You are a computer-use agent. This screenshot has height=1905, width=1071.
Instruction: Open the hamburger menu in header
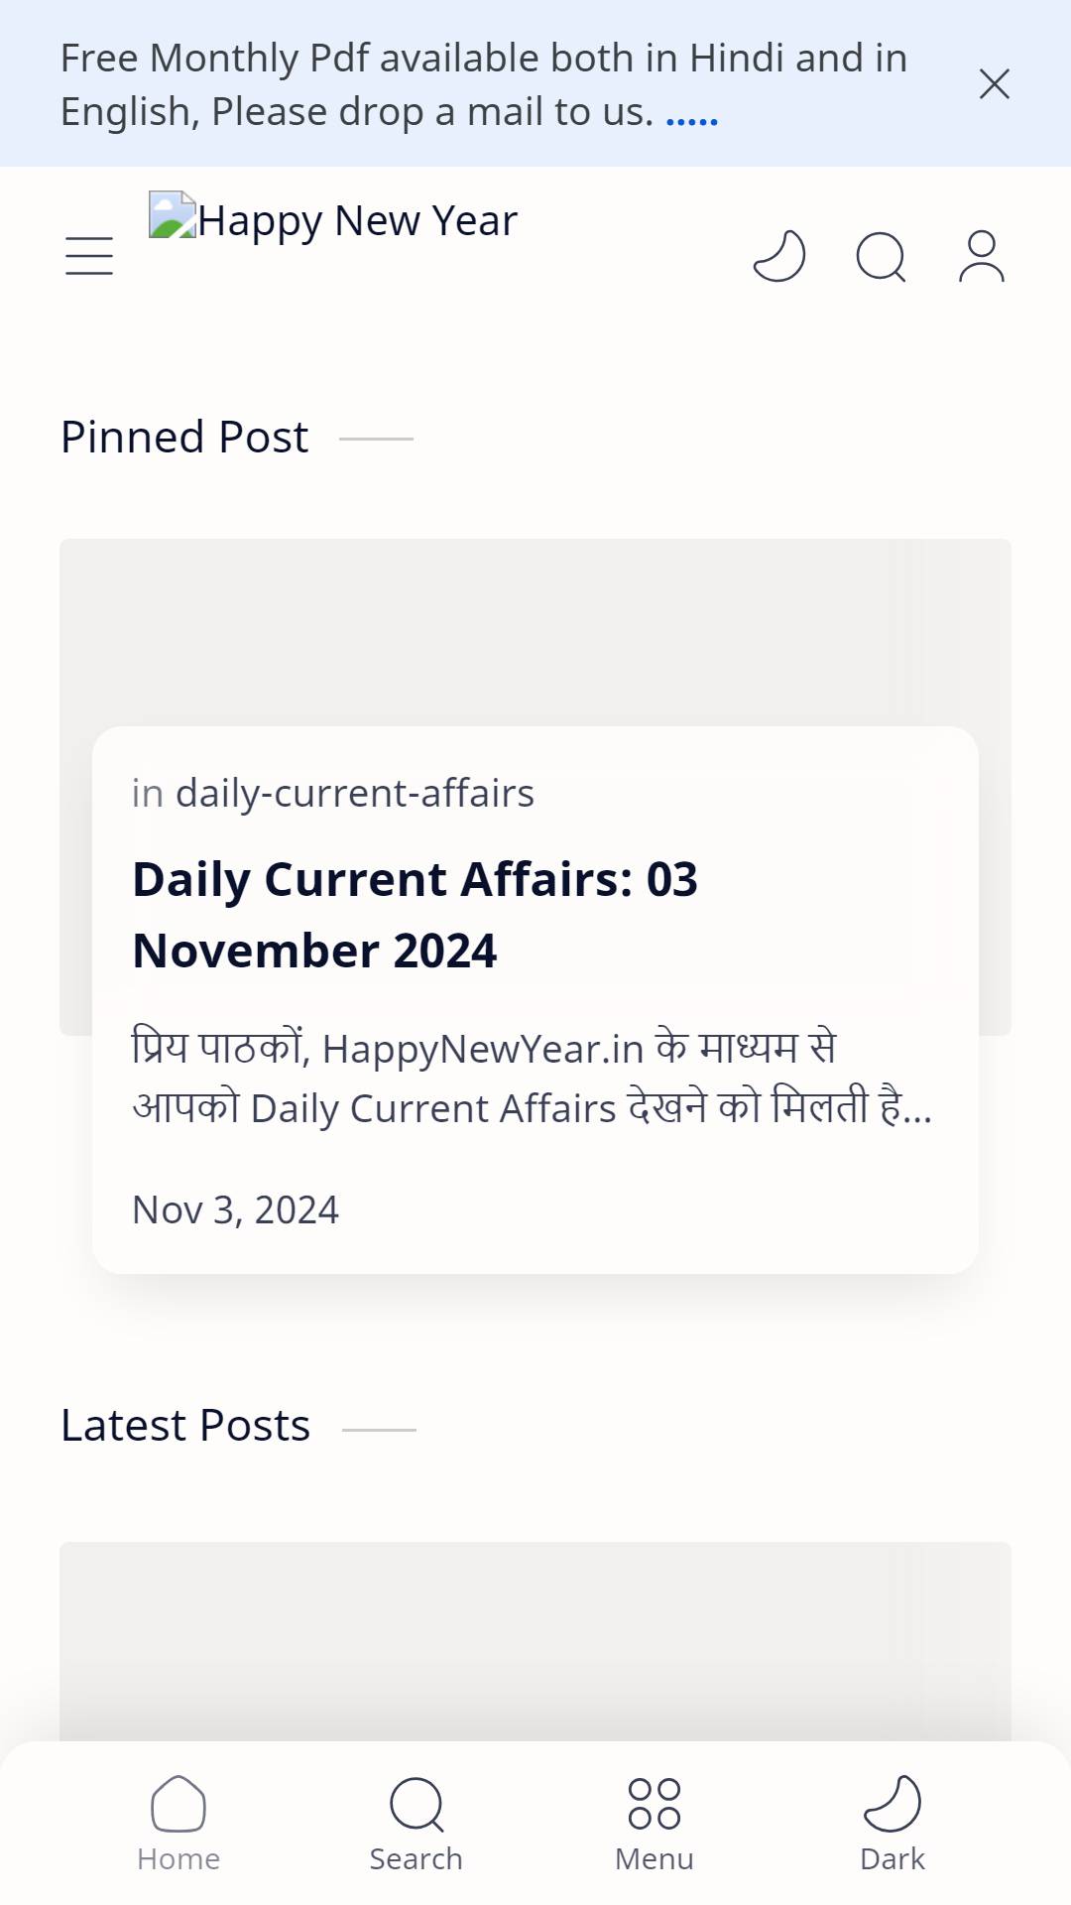(x=89, y=256)
